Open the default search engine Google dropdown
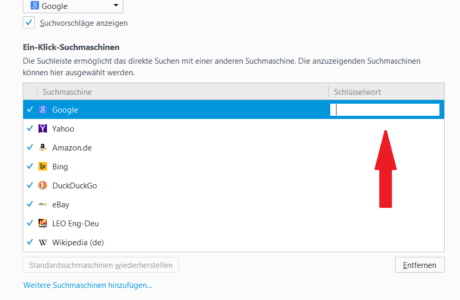This screenshot has height=300, width=460. point(73,6)
